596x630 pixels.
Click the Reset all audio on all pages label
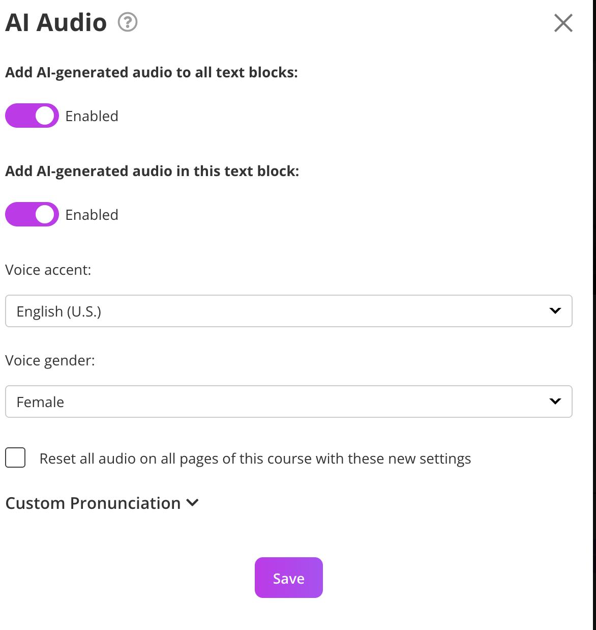point(255,459)
